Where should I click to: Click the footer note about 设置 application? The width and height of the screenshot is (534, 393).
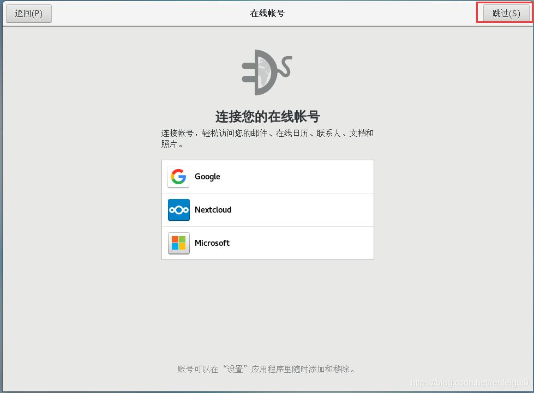(267, 368)
